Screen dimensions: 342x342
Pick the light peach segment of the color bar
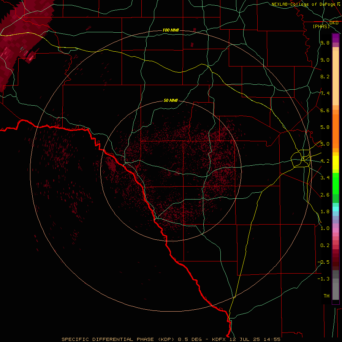click(x=336, y=78)
